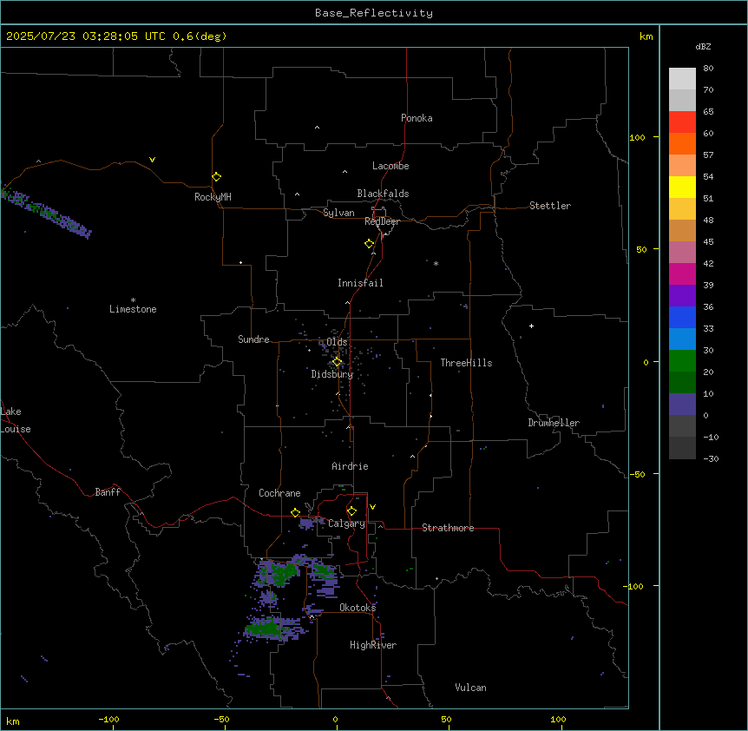Screen dimensions: 748x731
Task: Click the 10 dBZ purple legend swatch
Action: 682,405
